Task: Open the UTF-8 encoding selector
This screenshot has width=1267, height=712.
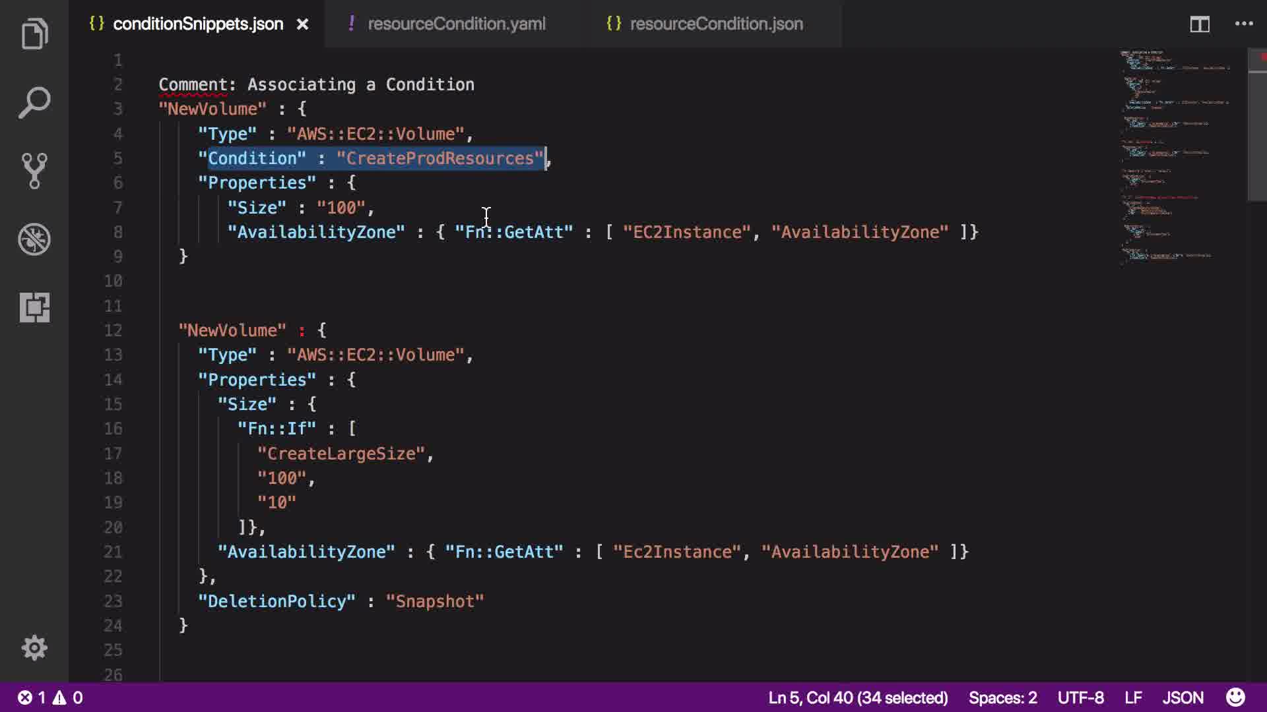Action: point(1080,697)
